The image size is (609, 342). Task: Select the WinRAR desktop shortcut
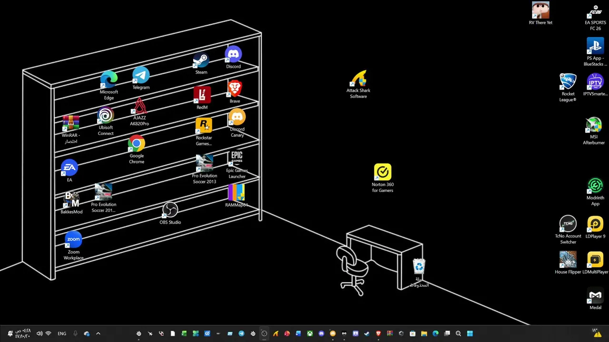70,129
